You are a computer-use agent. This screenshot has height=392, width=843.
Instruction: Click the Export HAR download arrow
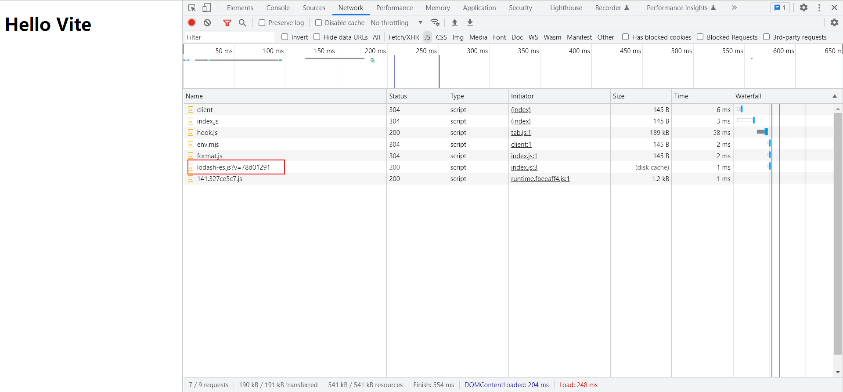click(x=470, y=22)
